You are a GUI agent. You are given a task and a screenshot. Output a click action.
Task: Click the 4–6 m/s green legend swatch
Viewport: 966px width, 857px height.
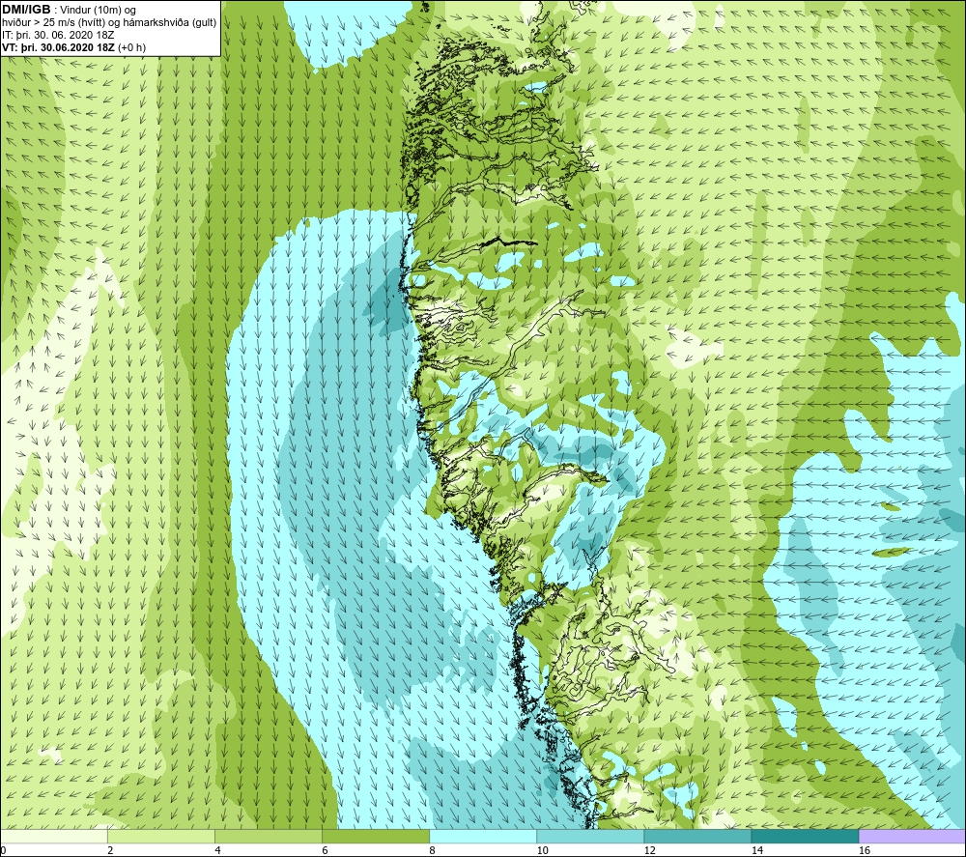click(269, 836)
